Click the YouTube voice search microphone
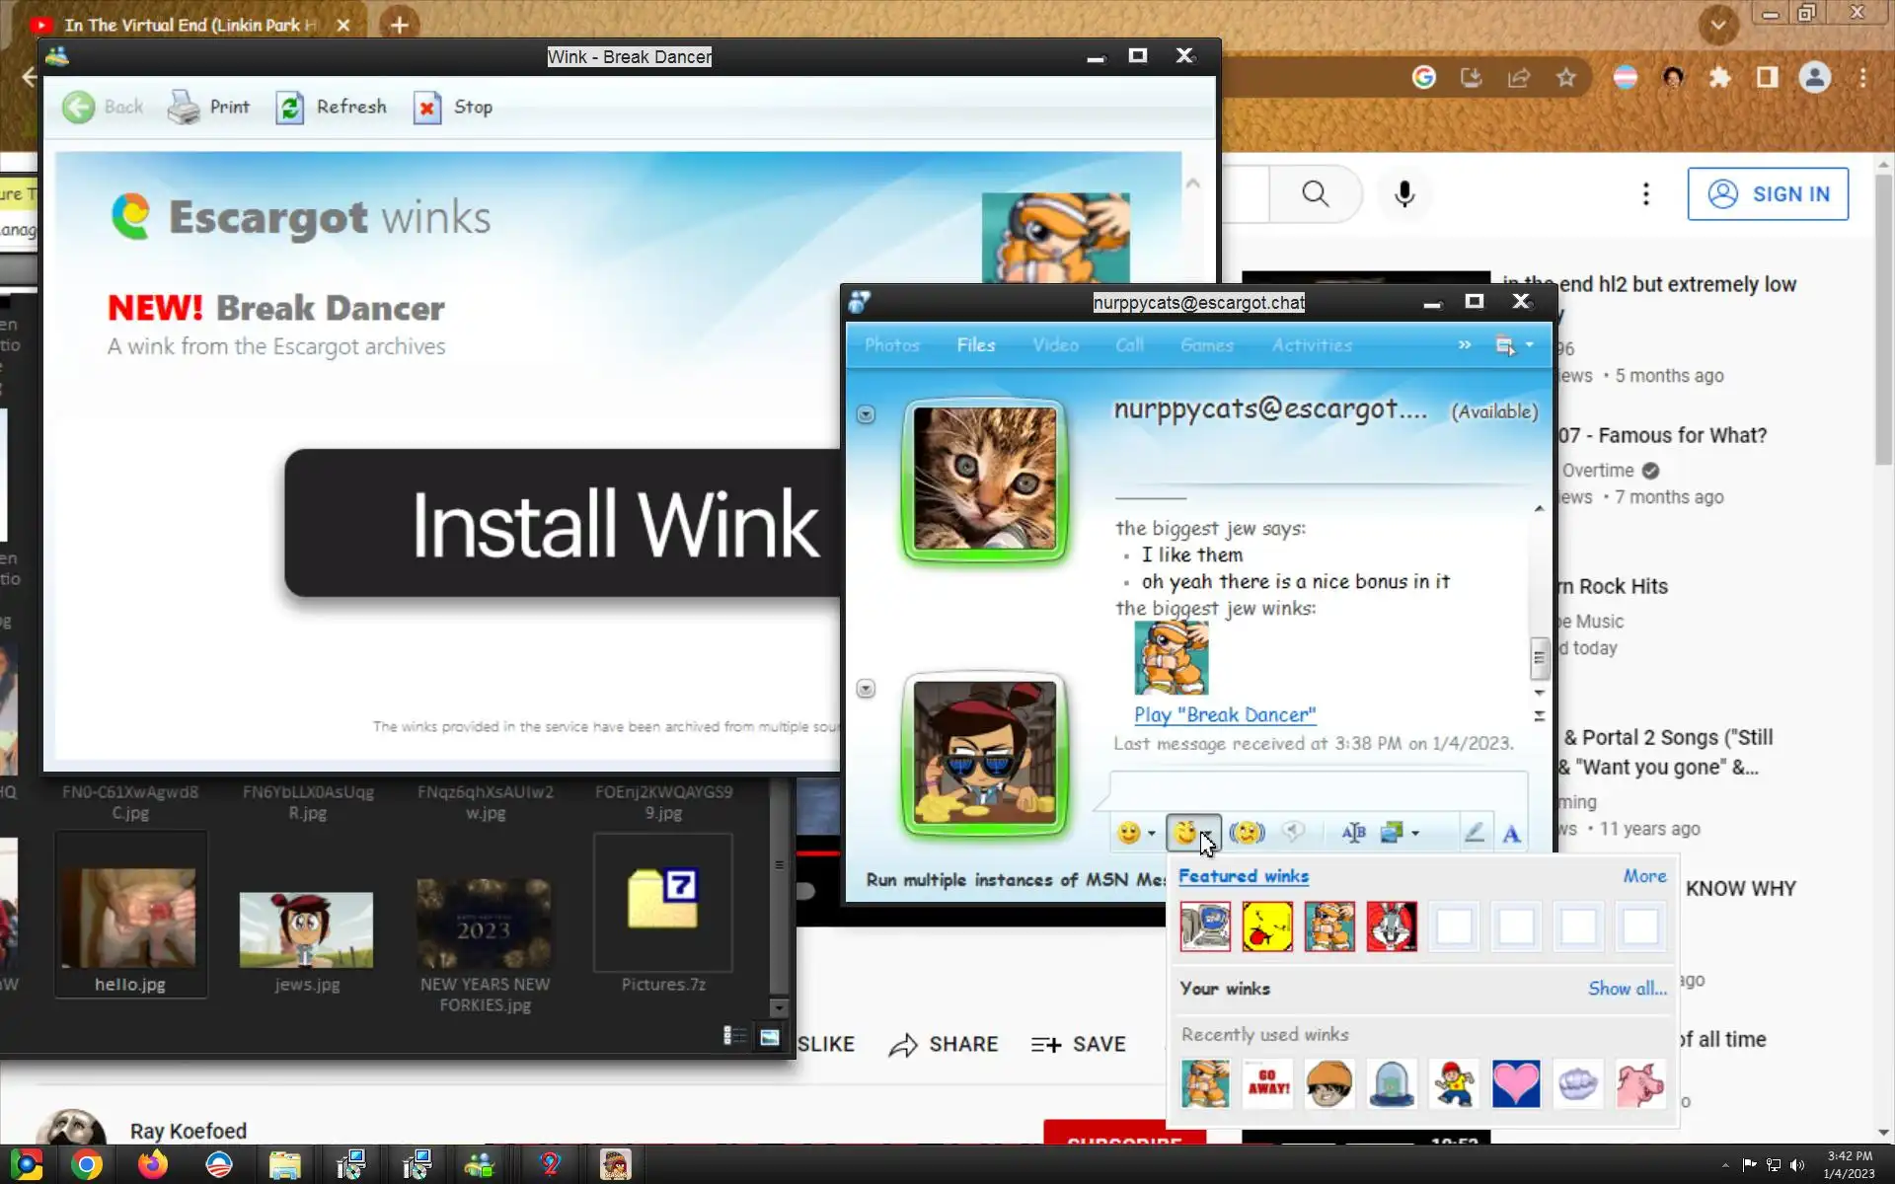This screenshot has width=1895, height=1184. coord(1404,194)
